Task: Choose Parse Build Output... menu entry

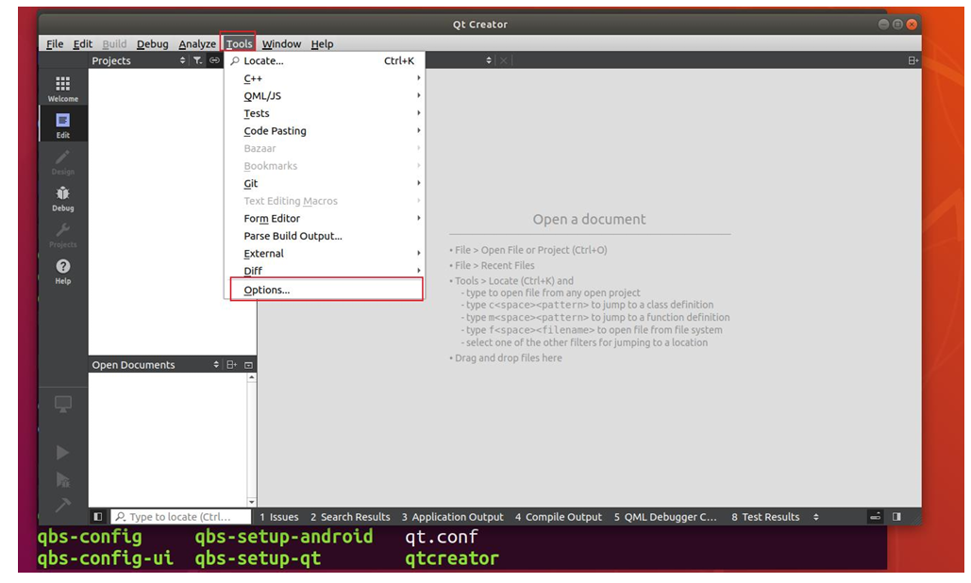Action: point(326,236)
